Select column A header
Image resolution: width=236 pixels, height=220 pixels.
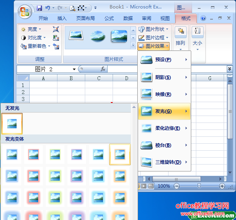point(43,78)
